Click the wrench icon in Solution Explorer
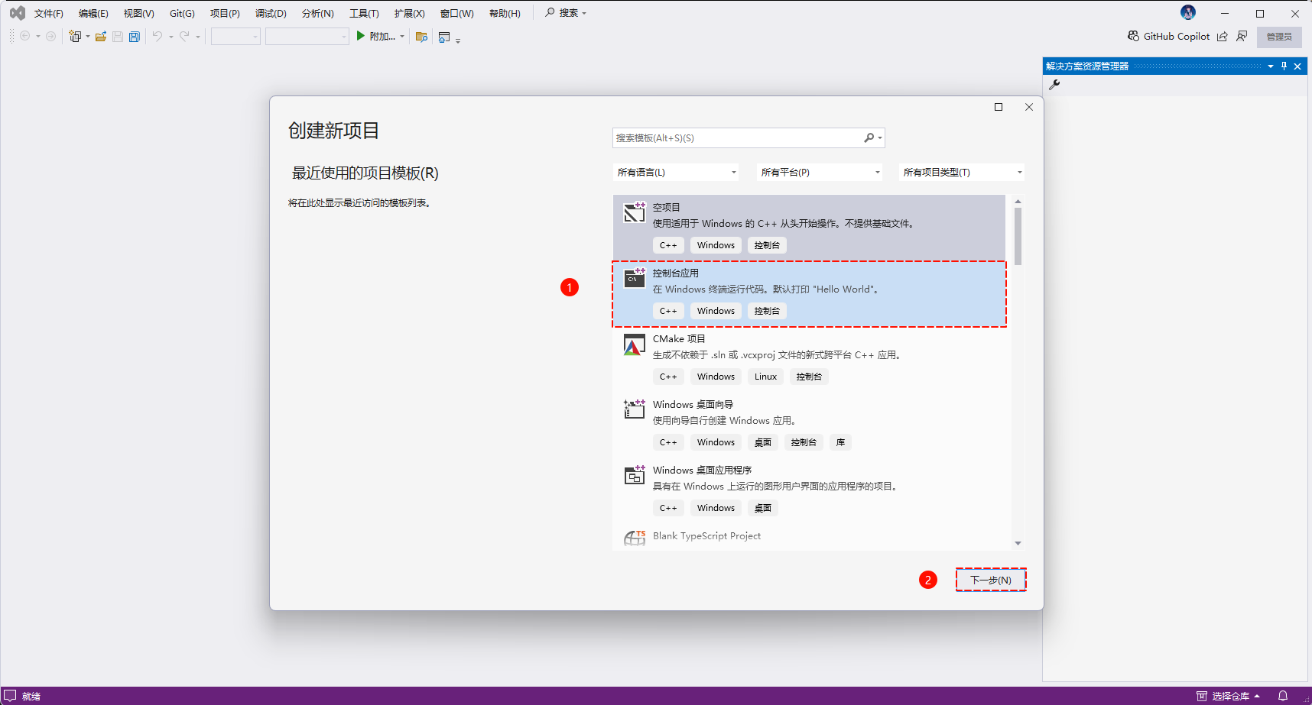 point(1054,85)
